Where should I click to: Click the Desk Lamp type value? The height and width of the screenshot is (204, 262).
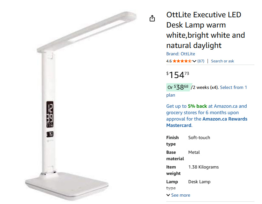(x=199, y=182)
